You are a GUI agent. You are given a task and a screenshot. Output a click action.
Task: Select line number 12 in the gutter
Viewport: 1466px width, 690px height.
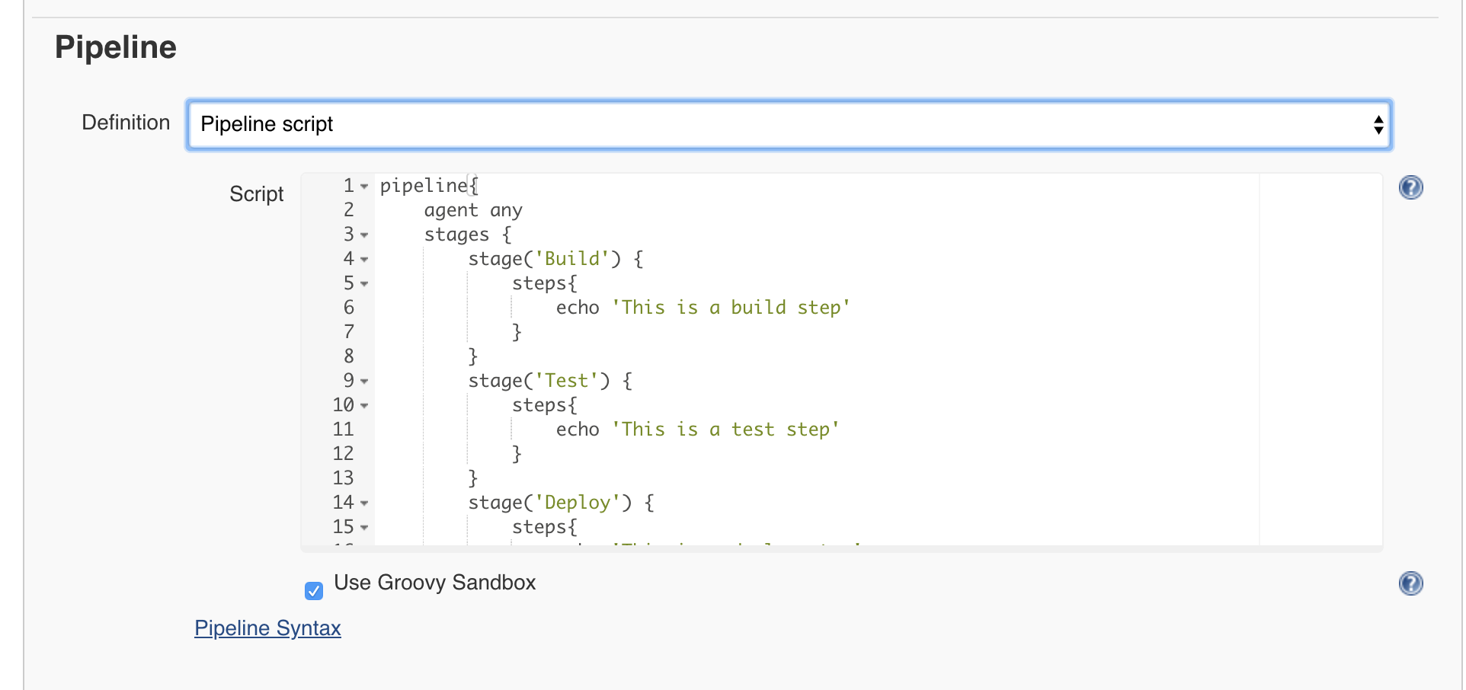[x=343, y=454]
